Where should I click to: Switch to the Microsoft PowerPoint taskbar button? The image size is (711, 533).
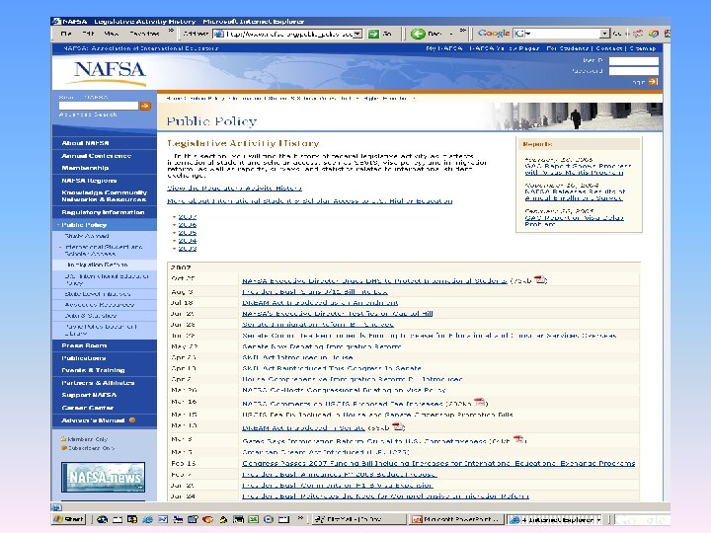pos(456,519)
